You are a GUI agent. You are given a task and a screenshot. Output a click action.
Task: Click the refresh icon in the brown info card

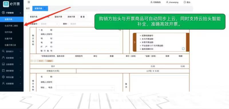pyautogui.click(x=183, y=49)
